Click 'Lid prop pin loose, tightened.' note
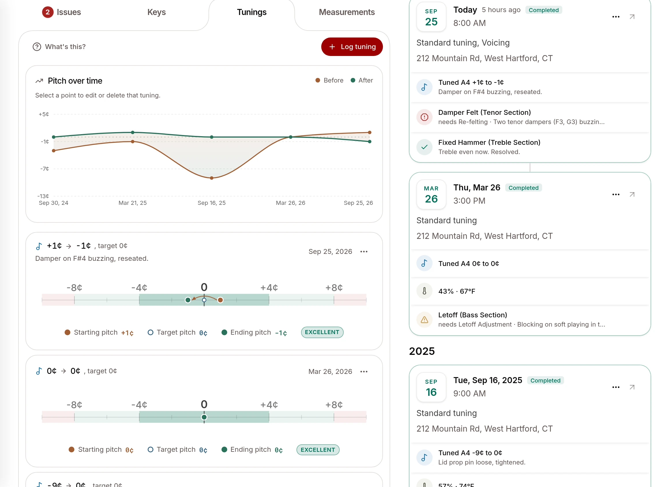Image resolution: width=669 pixels, height=487 pixels. pyautogui.click(x=482, y=462)
